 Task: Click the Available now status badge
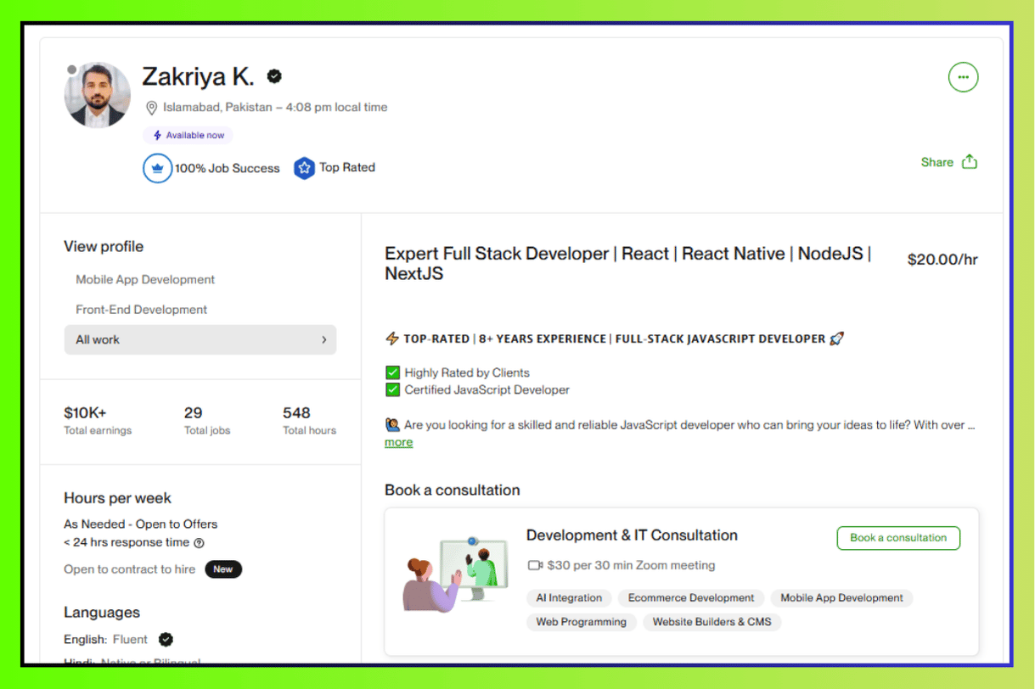[188, 136]
